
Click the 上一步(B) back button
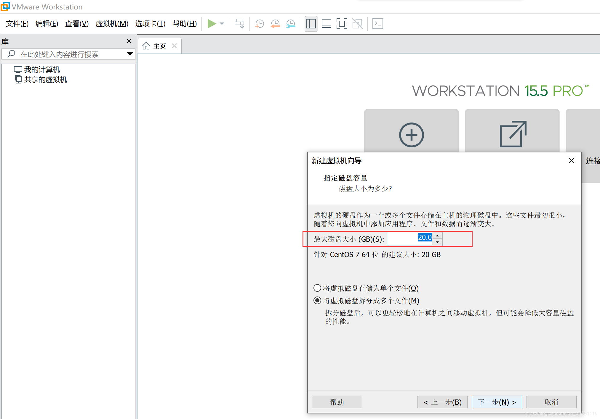click(x=442, y=402)
